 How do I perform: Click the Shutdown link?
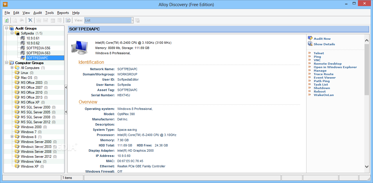tap(322, 88)
